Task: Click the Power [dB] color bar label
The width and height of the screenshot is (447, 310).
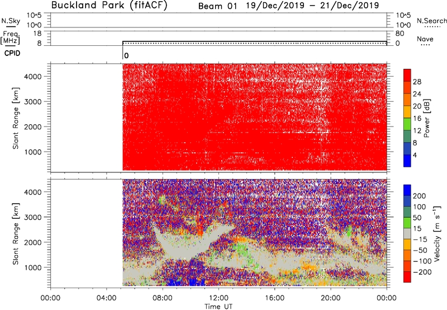Action: [x=426, y=118]
